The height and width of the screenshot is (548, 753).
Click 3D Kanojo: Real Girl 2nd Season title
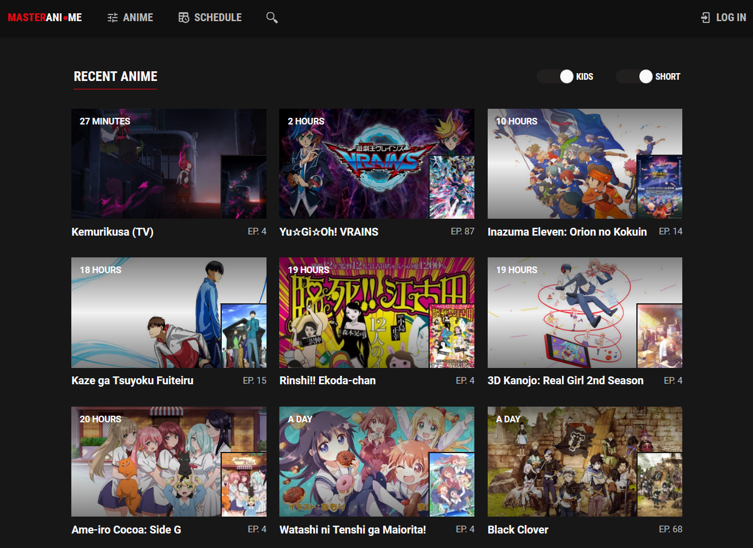click(x=566, y=381)
